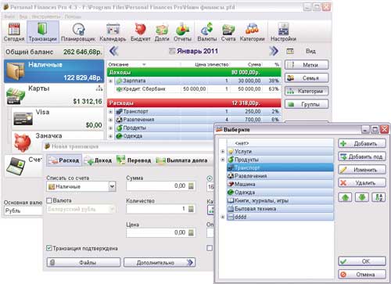The height and width of the screenshot is (284, 391).
Task: Switch to the Перевод tab
Action: click(x=134, y=160)
